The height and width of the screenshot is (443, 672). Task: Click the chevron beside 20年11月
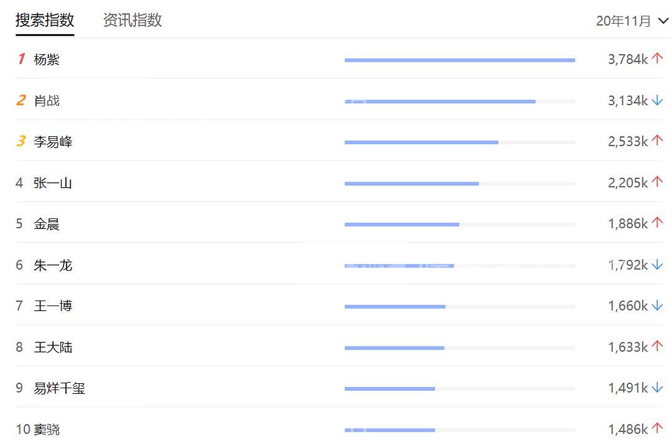[x=663, y=21]
